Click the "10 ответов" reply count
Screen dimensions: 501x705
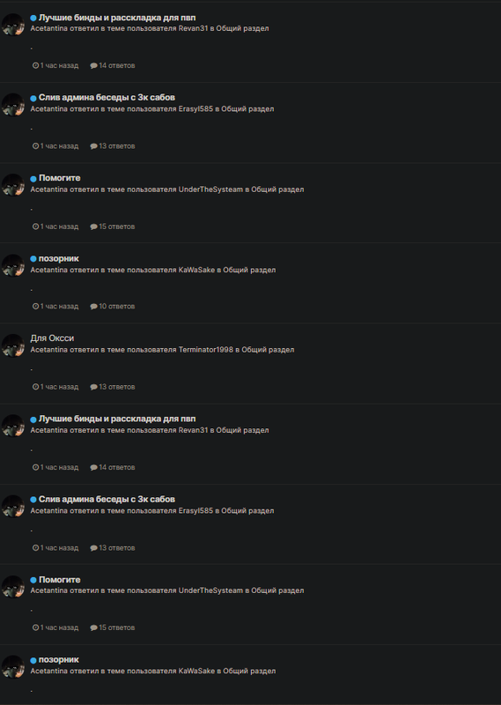117,306
